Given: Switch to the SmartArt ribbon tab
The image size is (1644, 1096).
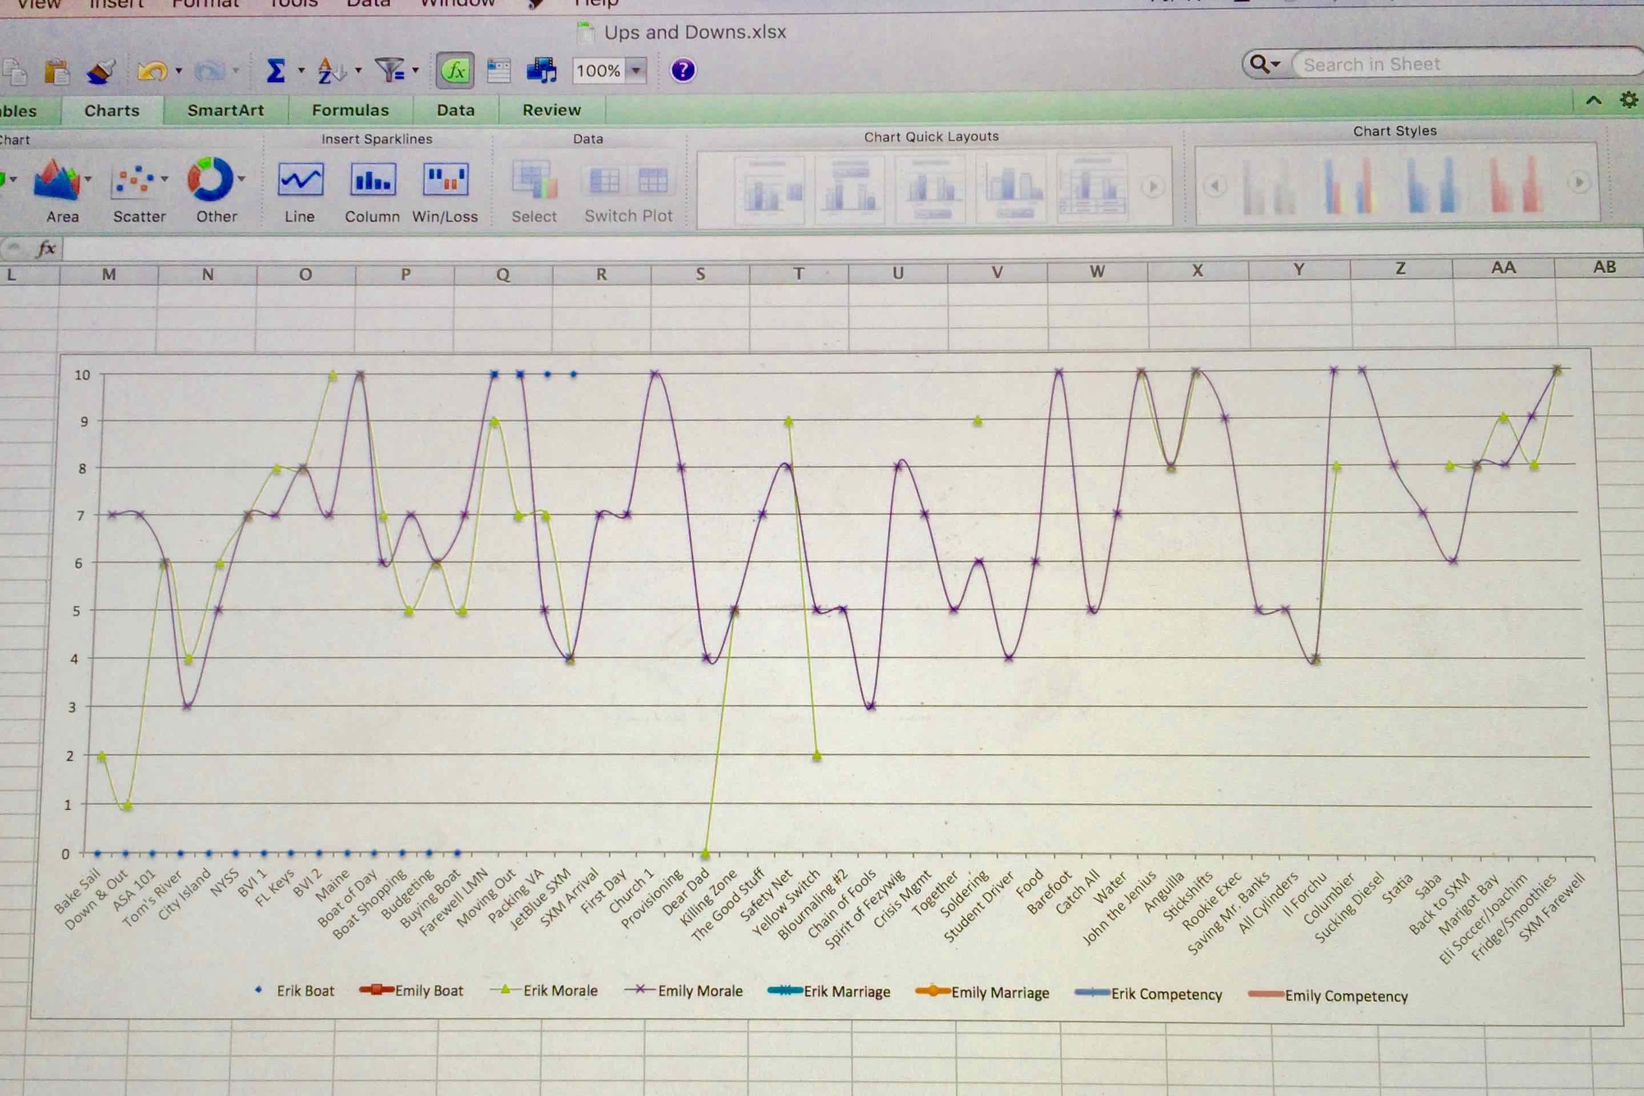Looking at the screenshot, I should [x=226, y=111].
